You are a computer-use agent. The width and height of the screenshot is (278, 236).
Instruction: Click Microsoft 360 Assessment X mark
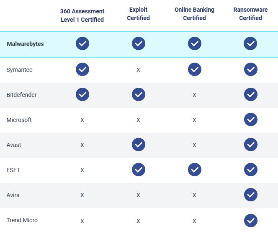click(x=82, y=120)
